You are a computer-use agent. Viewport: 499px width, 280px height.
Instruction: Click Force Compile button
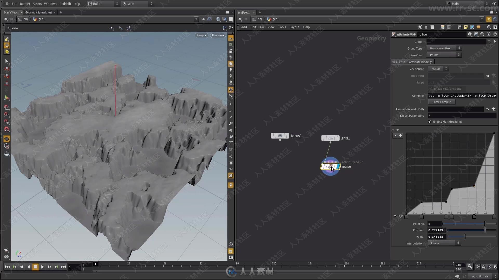click(441, 102)
